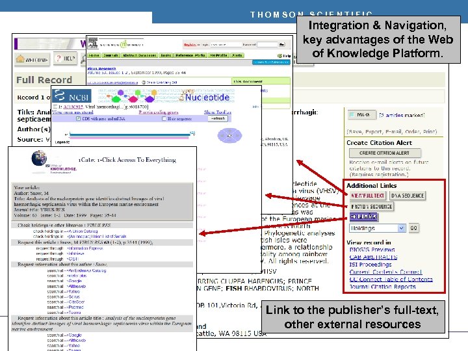Click the 'Create Citation Alert' heading text

coord(379,143)
